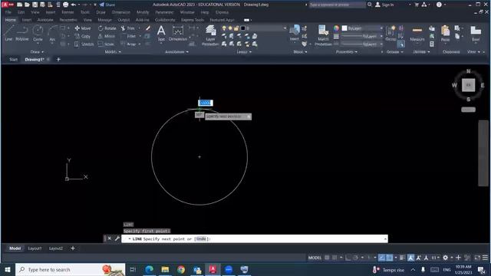The image size is (491, 276).
Task: Activate the Stretch command
Action: (84, 44)
